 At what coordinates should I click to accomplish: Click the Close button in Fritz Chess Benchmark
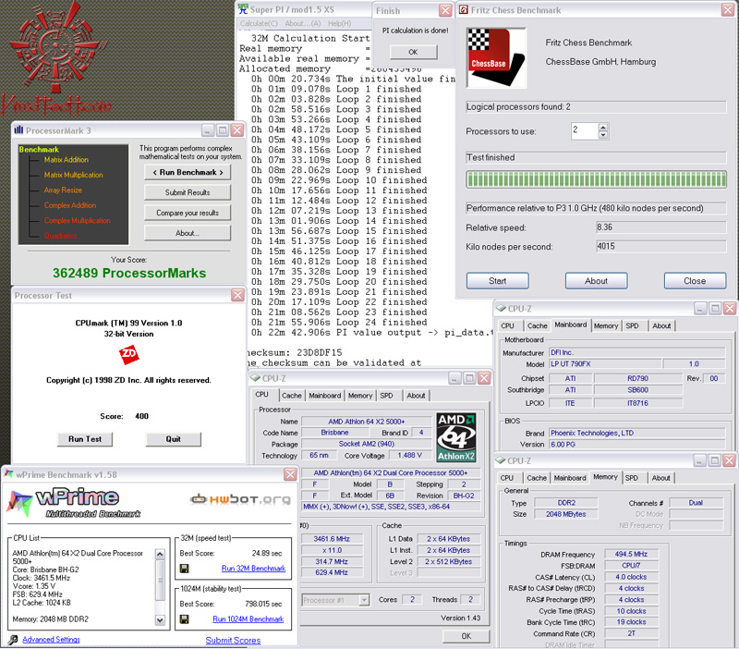tap(696, 281)
